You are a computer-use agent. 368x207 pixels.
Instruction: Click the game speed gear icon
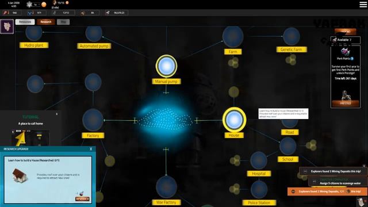pyautogui.click(x=29, y=4)
